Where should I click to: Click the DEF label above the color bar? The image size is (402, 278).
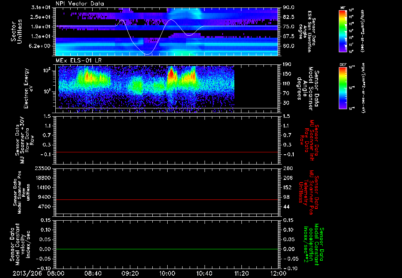343,65
